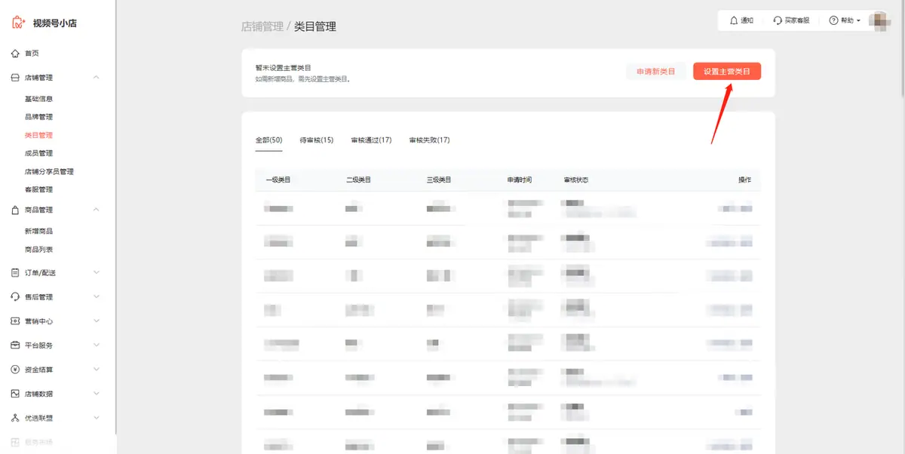The width and height of the screenshot is (905, 454).
Task: Open 店铺分享员管理 in the sidebar
Action: [x=49, y=171]
